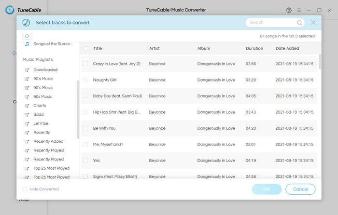Screen dimensions: 338x215
Task: Click the playlist sidebar scrollbar
Action: point(78,109)
